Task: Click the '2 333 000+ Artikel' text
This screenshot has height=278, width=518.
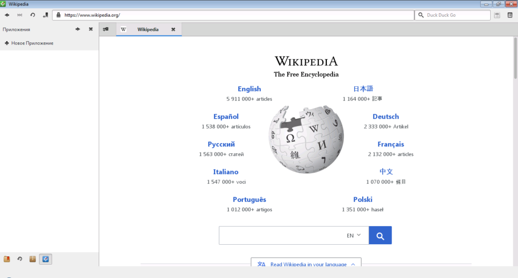Action: coord(386,127)
